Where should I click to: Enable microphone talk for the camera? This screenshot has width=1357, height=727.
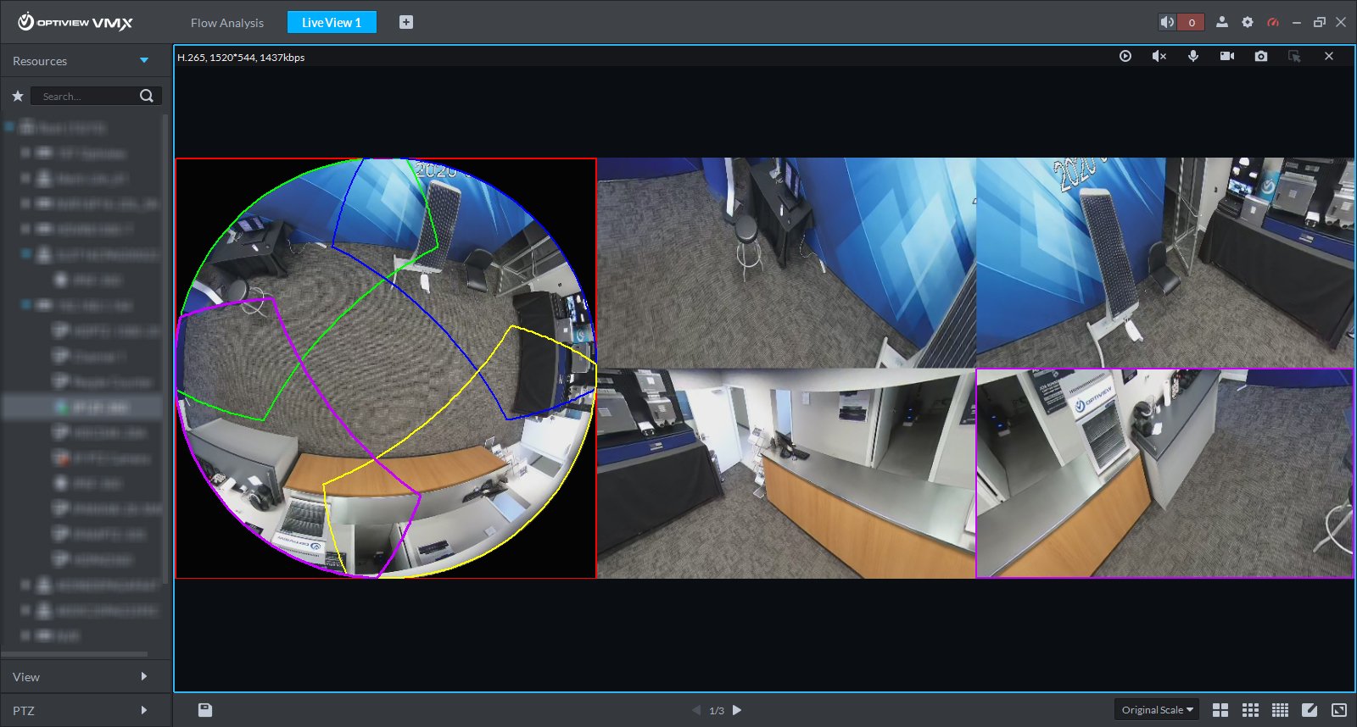pyautogui.click(x=1193, y=56)
